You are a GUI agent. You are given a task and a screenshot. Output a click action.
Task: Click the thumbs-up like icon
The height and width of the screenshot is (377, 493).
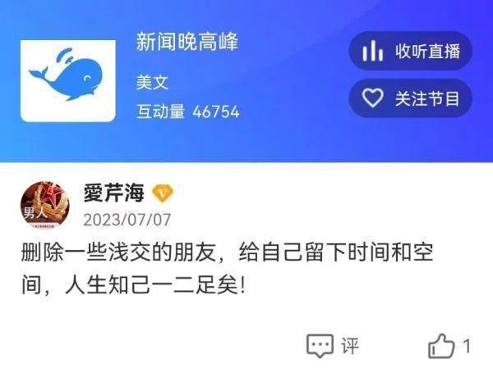(441, 346)
